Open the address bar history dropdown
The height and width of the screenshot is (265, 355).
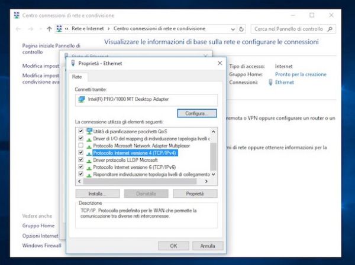[233, 28]
